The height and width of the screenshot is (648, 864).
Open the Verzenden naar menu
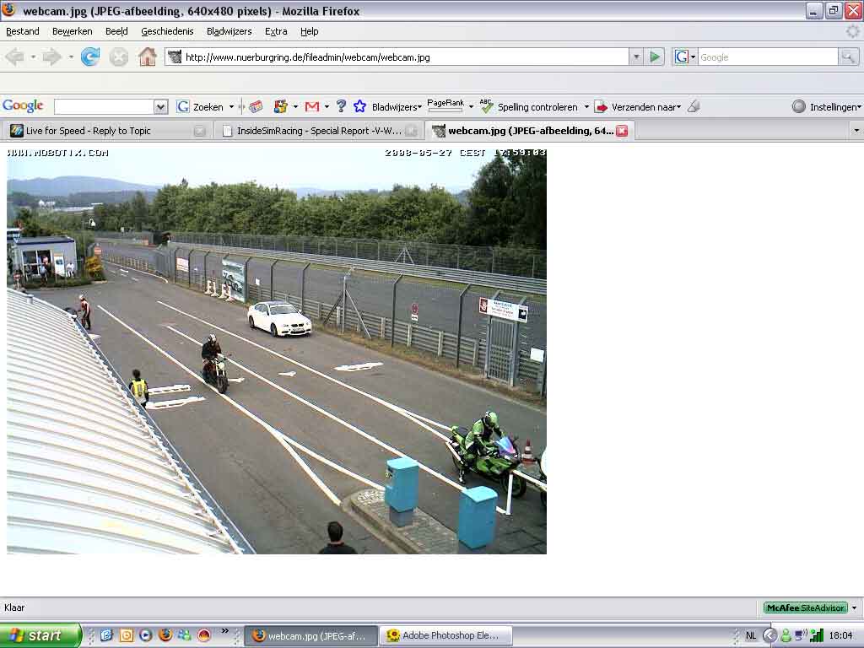tap(639, 106)
